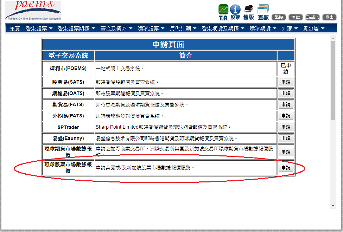Expand the 基金及債券 dropdown menu

(116, 28)
